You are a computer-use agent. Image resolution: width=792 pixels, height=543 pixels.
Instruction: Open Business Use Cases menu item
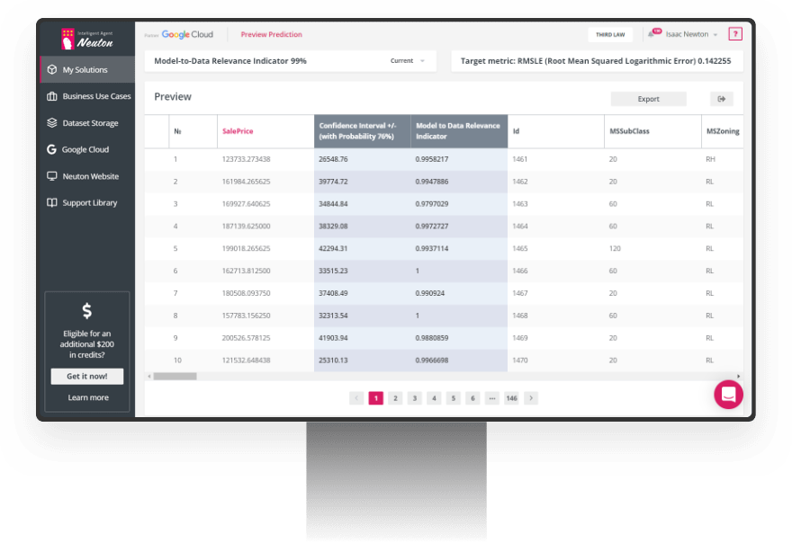tap(87, 96)
